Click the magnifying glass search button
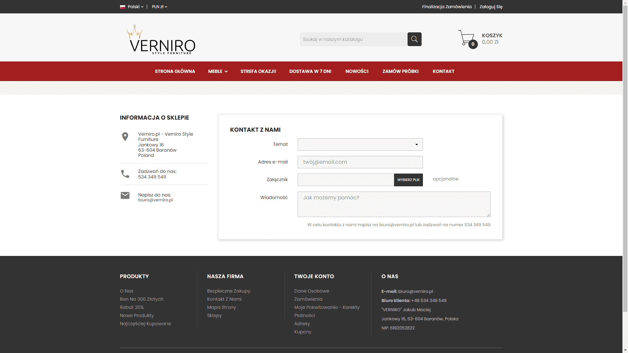 click(414, 39)
